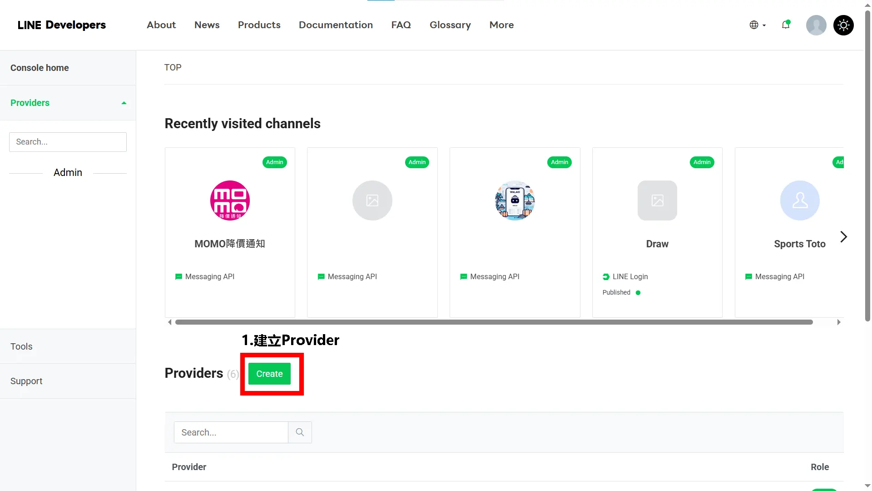Viewport: 872px width, 491px height.
Task: Click the Messaging API icon on MOMO降價通知 card
Action: click(178, 276)
